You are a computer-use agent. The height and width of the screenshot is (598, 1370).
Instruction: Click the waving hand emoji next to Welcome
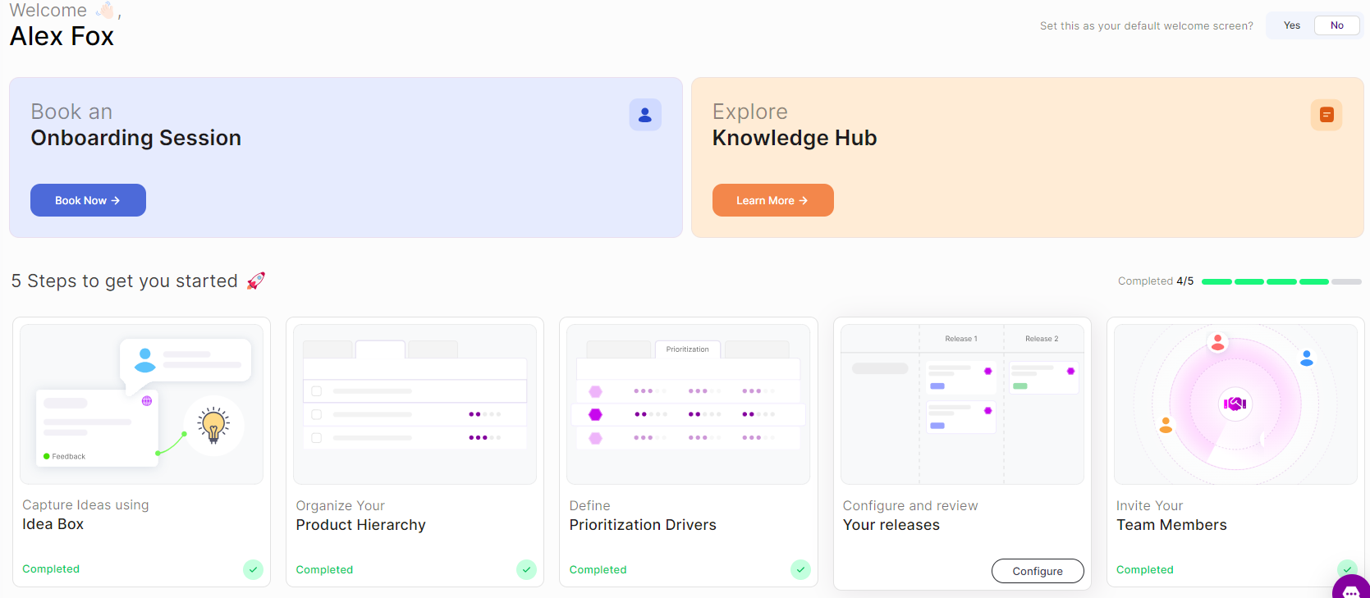(105, 11)
